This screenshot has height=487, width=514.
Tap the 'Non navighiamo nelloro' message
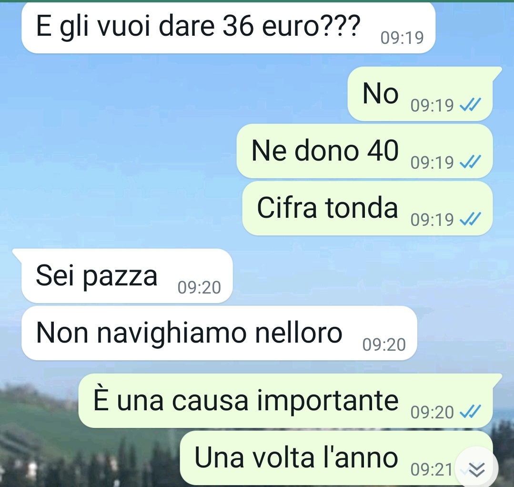click(x=219, y=333)
